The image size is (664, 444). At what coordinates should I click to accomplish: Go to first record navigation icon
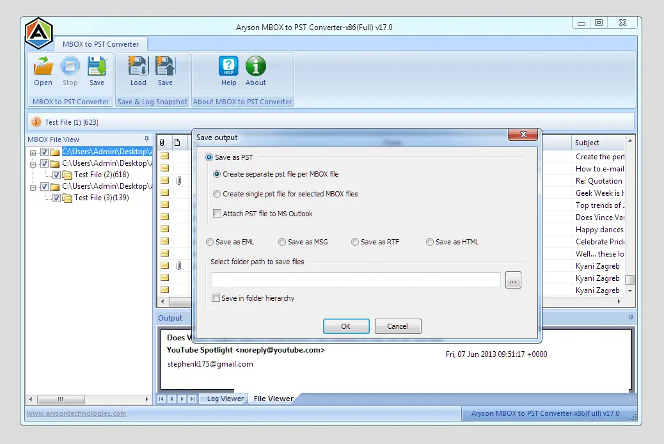point(161,399)
